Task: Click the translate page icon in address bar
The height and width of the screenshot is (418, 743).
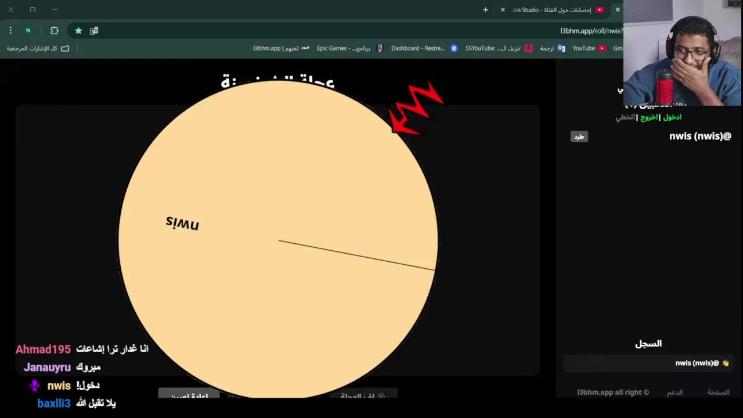Action: (94, 30)
